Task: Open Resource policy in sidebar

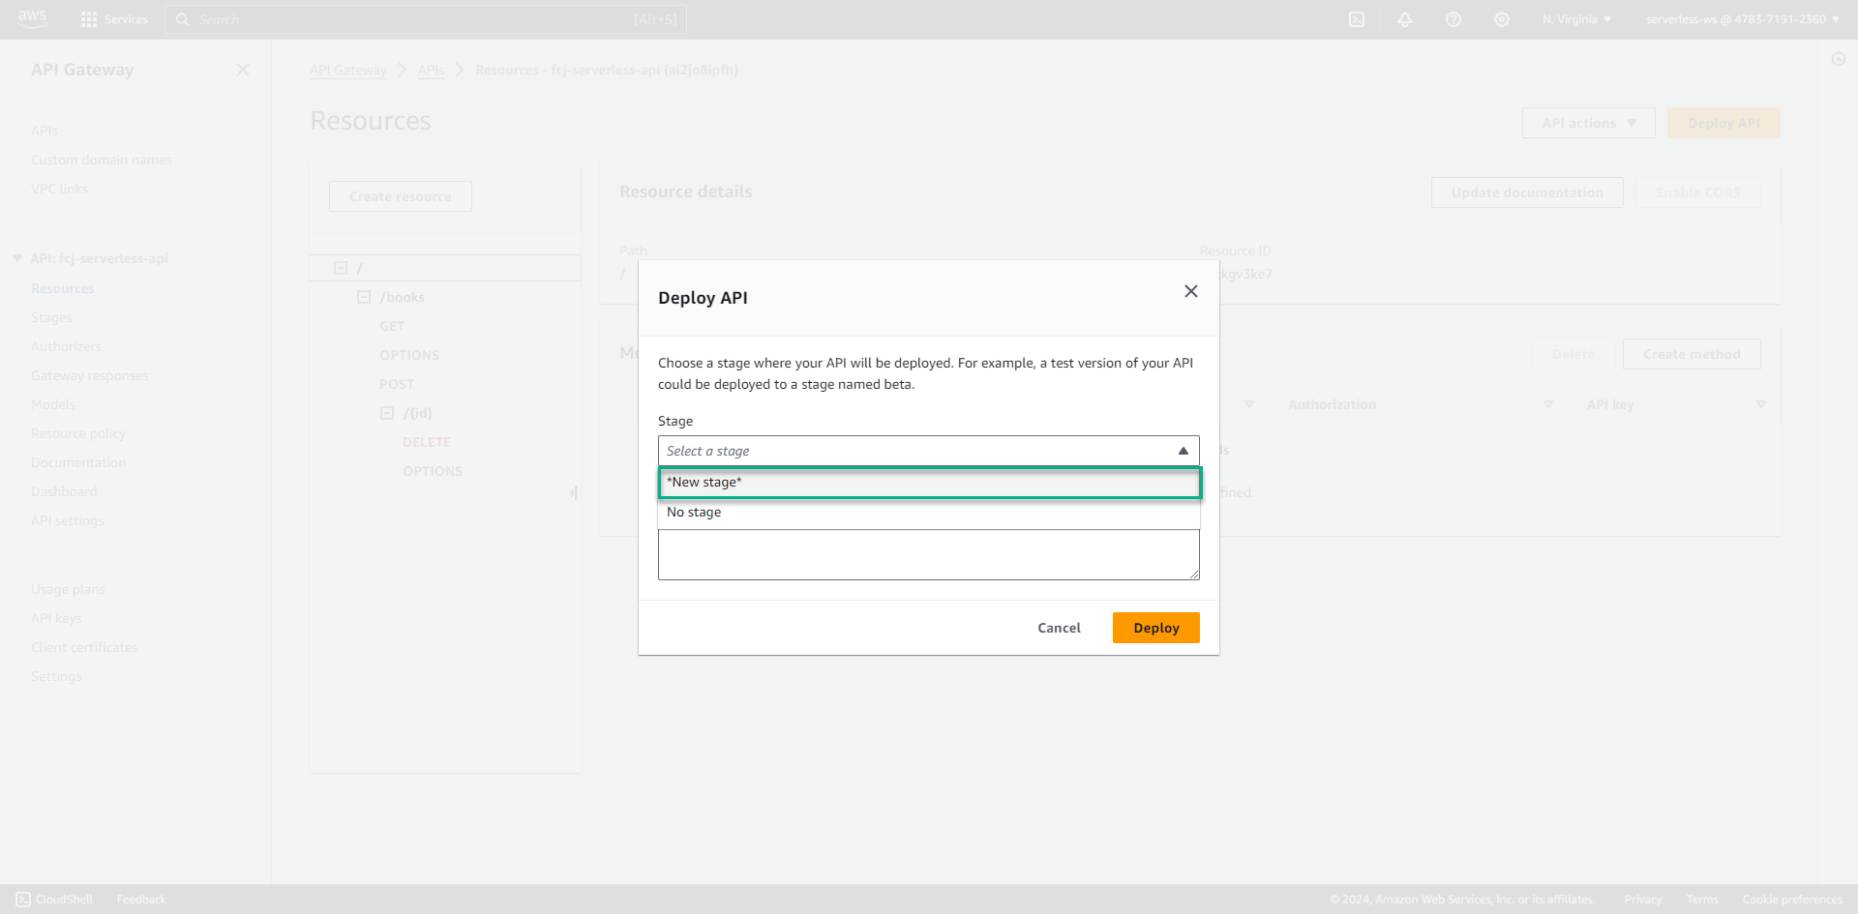Action: [78, 433]
